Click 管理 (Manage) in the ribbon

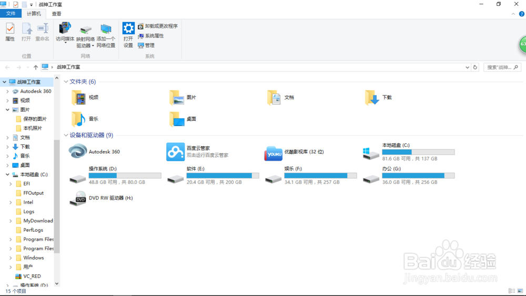(146, 45)
